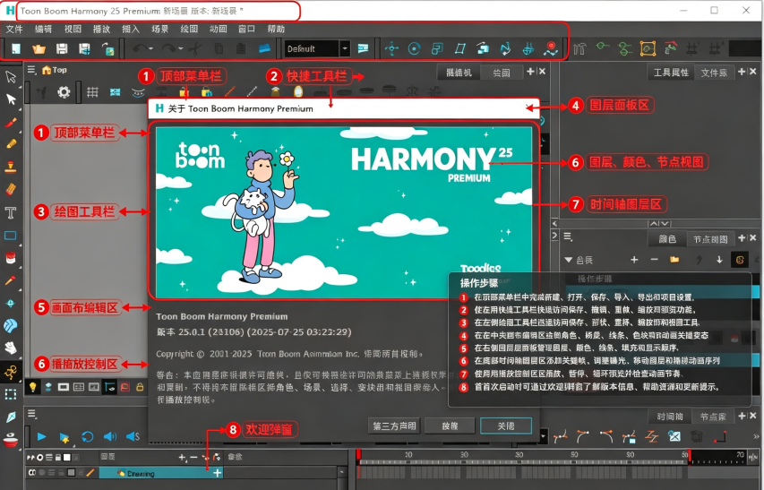Click the Drawing layer colour swatch
The height and width of the screenshot is (490, 764).
(71, 472)
